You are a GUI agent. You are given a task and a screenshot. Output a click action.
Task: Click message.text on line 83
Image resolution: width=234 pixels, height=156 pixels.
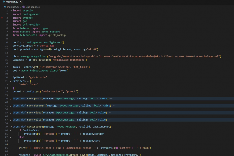(x=91, y=141)
